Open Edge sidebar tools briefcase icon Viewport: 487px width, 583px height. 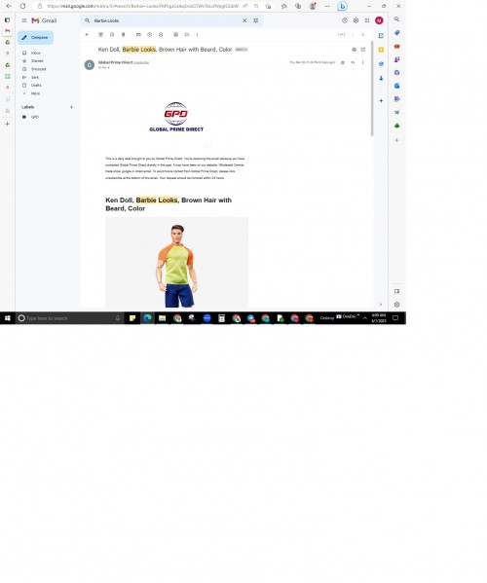(397, 46)
